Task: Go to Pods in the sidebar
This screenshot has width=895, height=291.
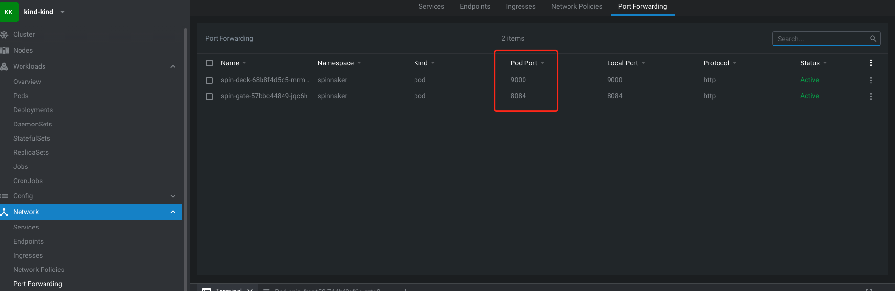Action: (x=21, y=96)
